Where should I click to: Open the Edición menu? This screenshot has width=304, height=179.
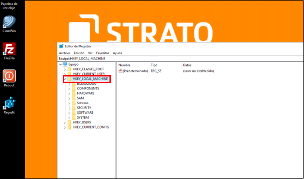click(x=79, y=53)
